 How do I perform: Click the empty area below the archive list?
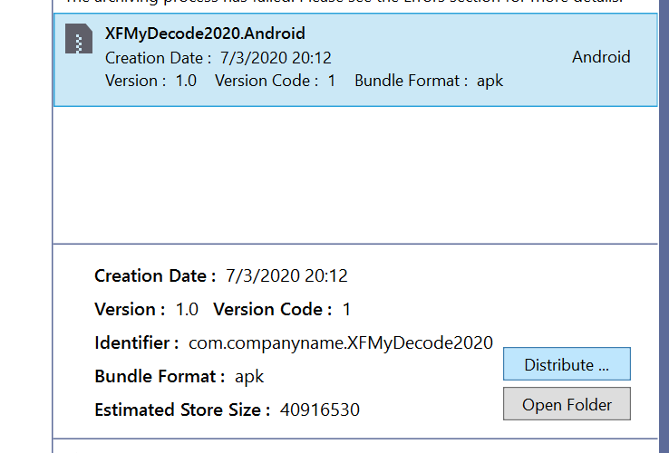(355, 175)
